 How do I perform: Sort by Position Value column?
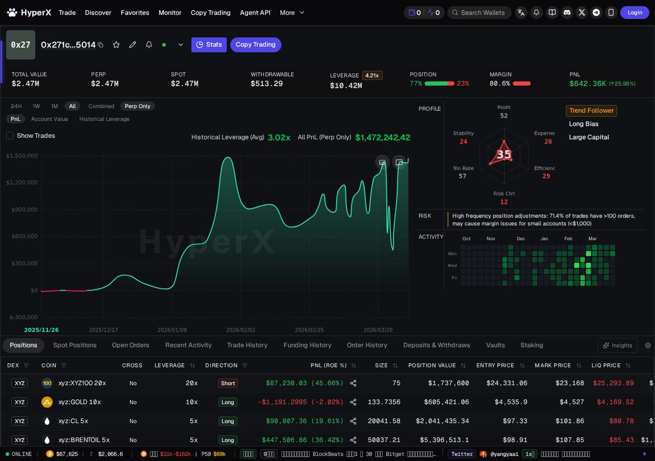tap(463, 365)
